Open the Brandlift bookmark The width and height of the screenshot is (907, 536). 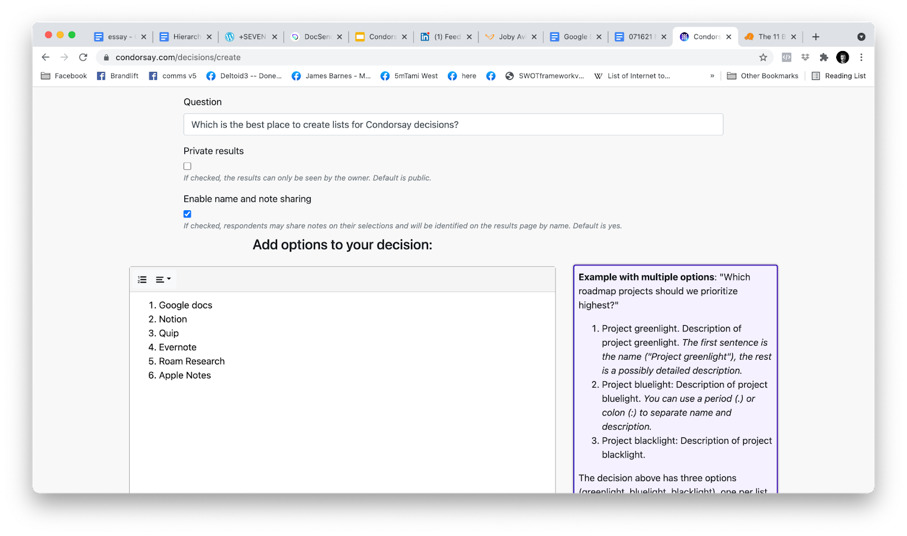click(x=118, y=76)
